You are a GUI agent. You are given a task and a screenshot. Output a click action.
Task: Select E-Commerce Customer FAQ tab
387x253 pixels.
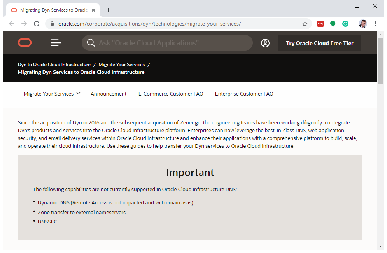171,94
